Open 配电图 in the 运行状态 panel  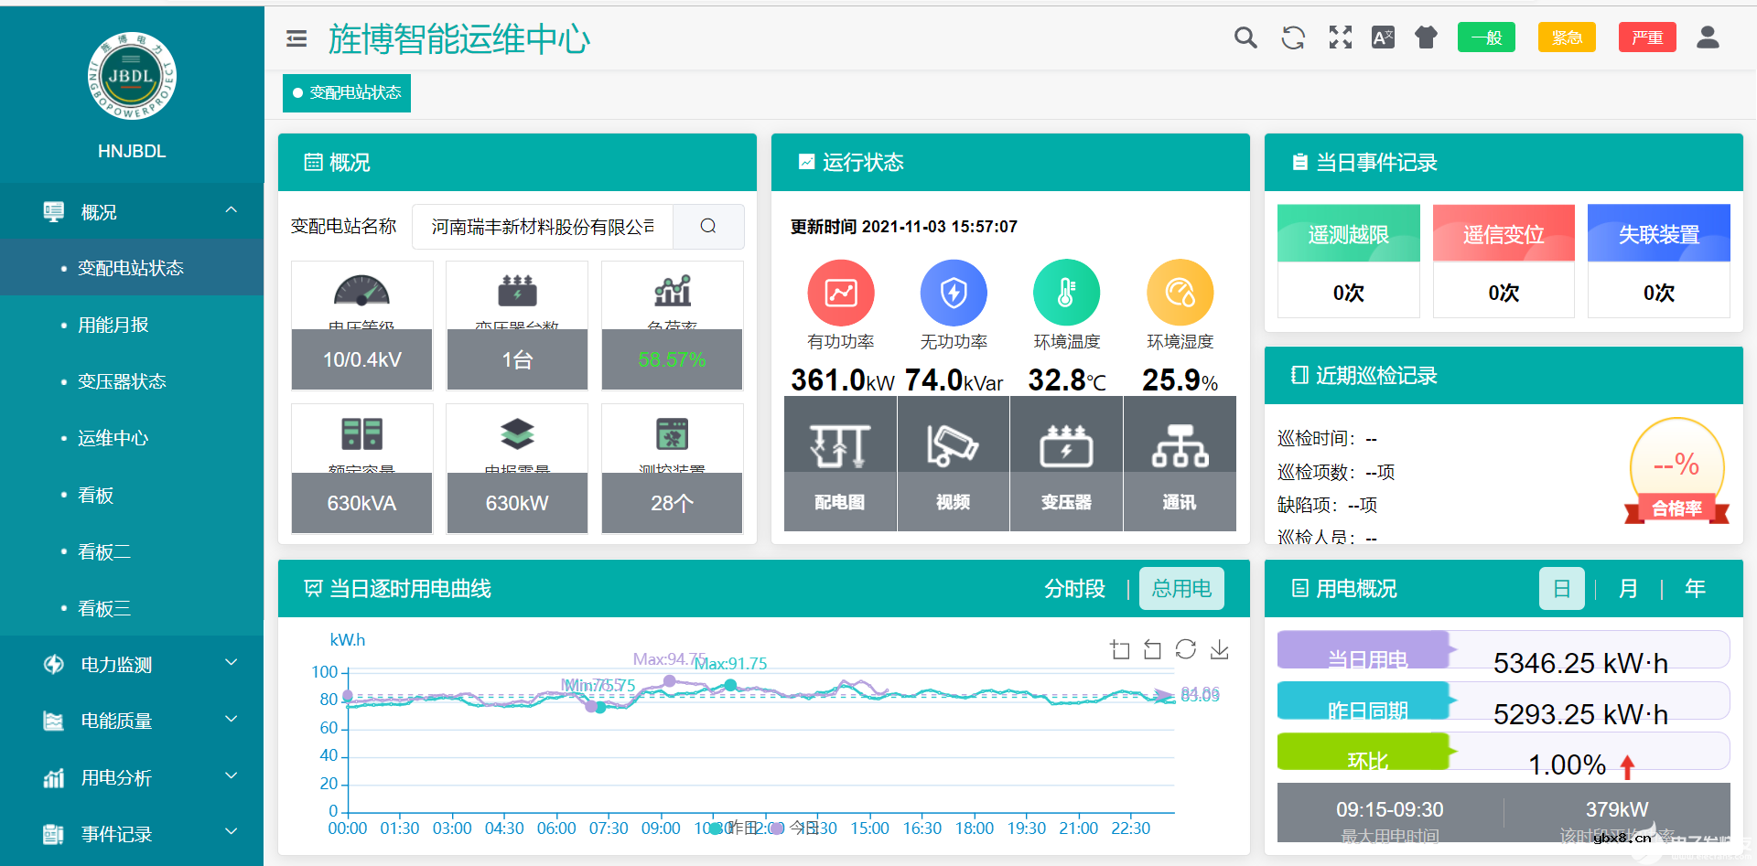(839, 464)
